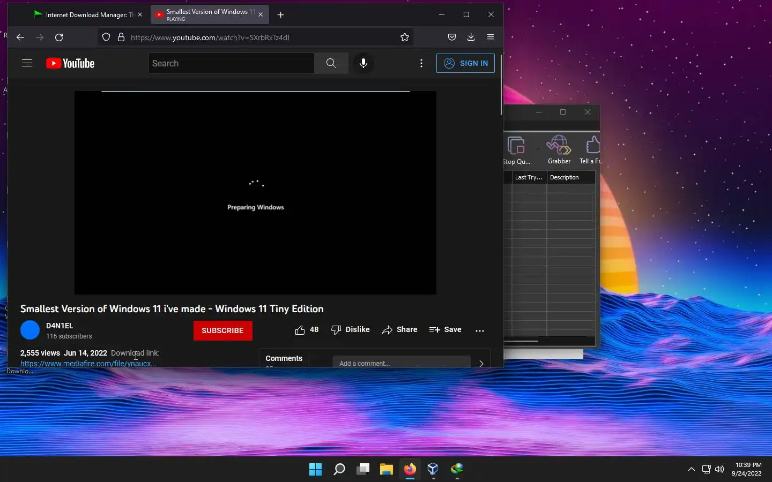The image size is (772, 482).
Task: Focus the YouTube search field
Action: point(232,63)
